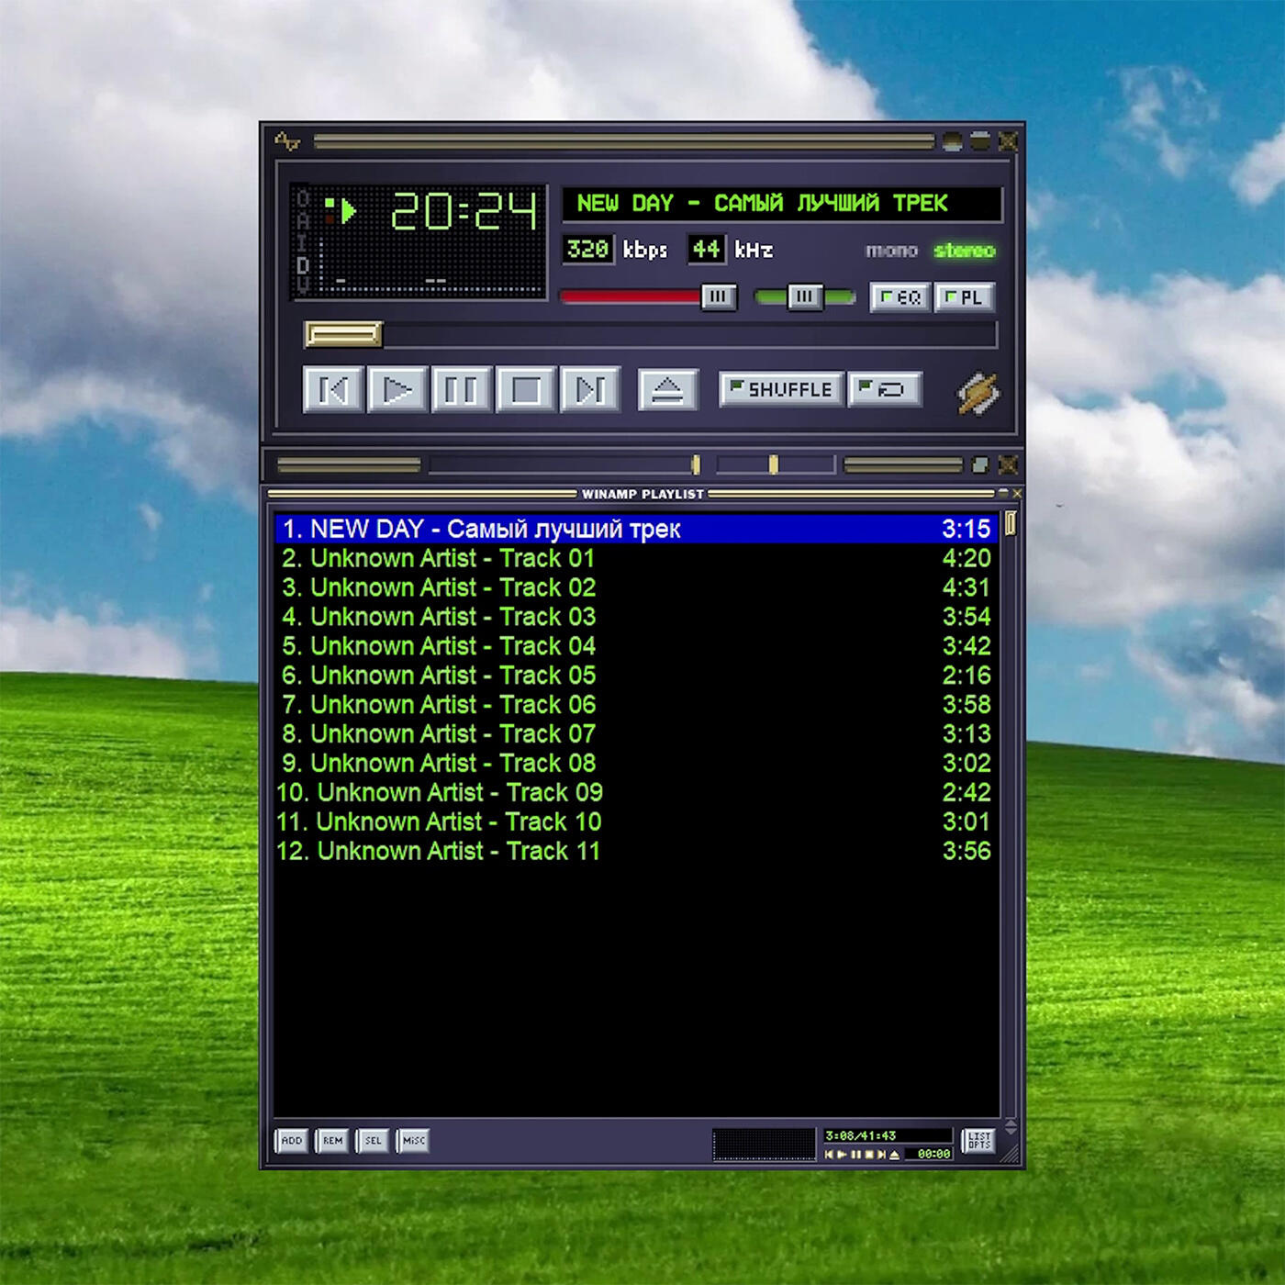Toggle the PL playlist window
1285x1285 pixels.
coord(964,297)
